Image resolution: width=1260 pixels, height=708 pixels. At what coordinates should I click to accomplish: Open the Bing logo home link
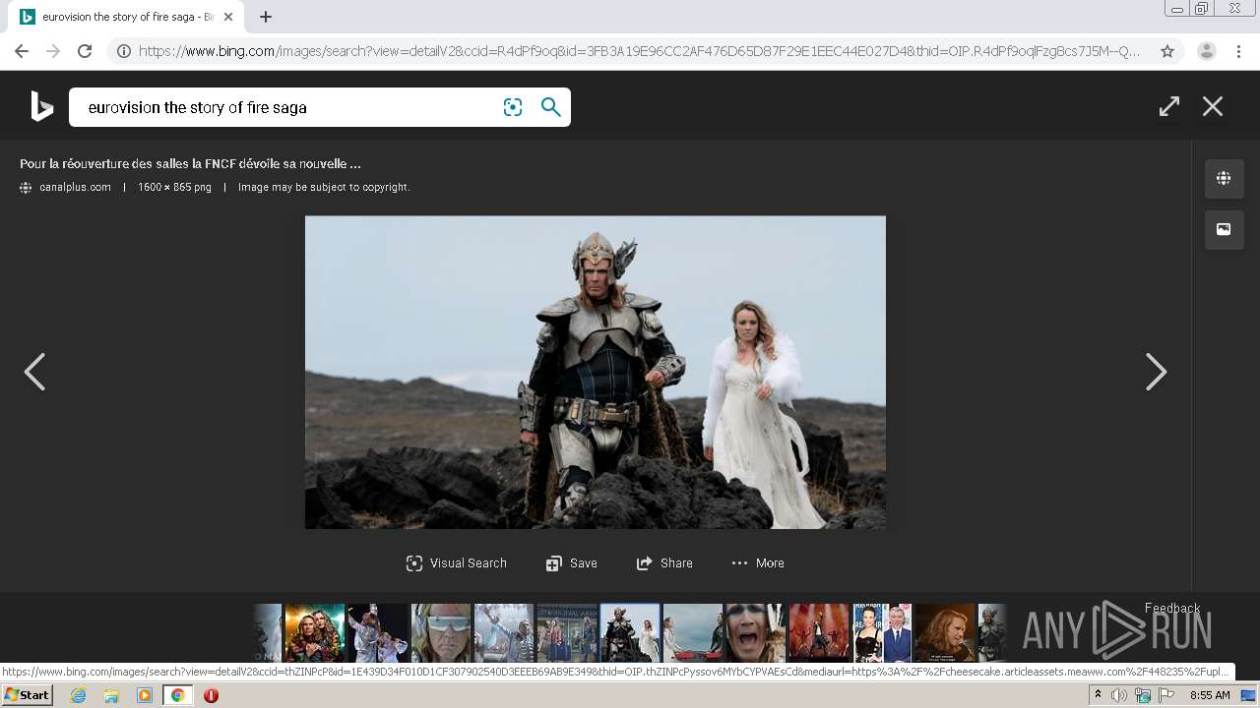(41, 106)
